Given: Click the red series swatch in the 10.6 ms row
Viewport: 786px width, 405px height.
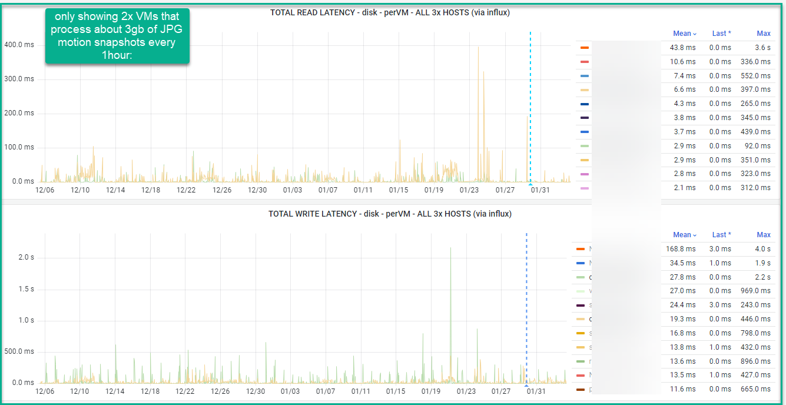Looking at the screenshot, I should 584,62.
